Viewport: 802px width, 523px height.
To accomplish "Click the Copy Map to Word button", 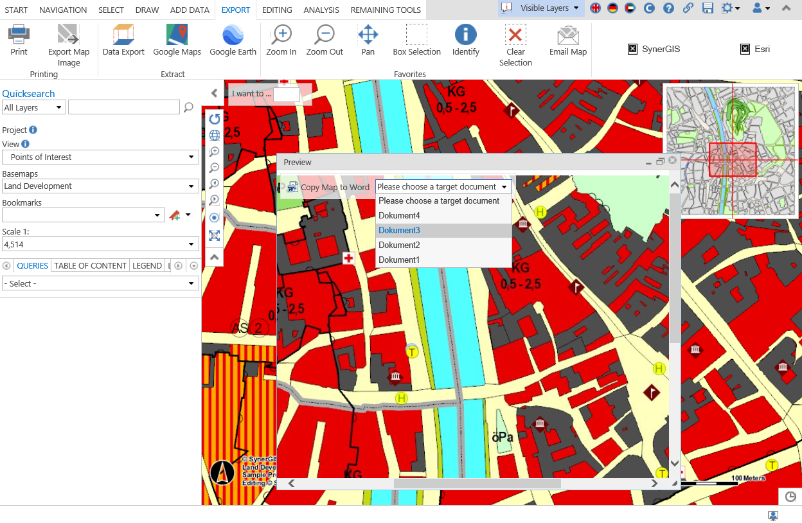I will [328, 187].
